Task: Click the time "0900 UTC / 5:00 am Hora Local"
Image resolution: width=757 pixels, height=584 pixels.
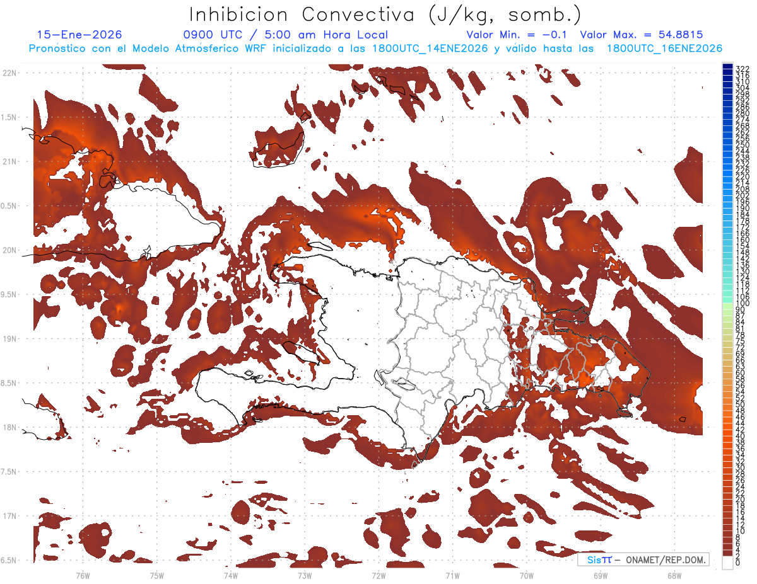Action: pos(285,35)
